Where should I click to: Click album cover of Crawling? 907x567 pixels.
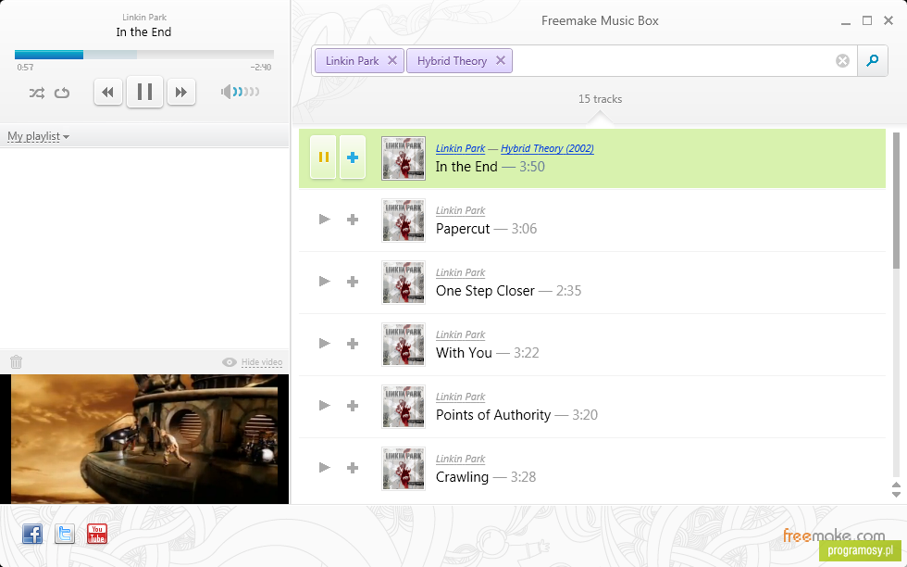coord(404,468)
